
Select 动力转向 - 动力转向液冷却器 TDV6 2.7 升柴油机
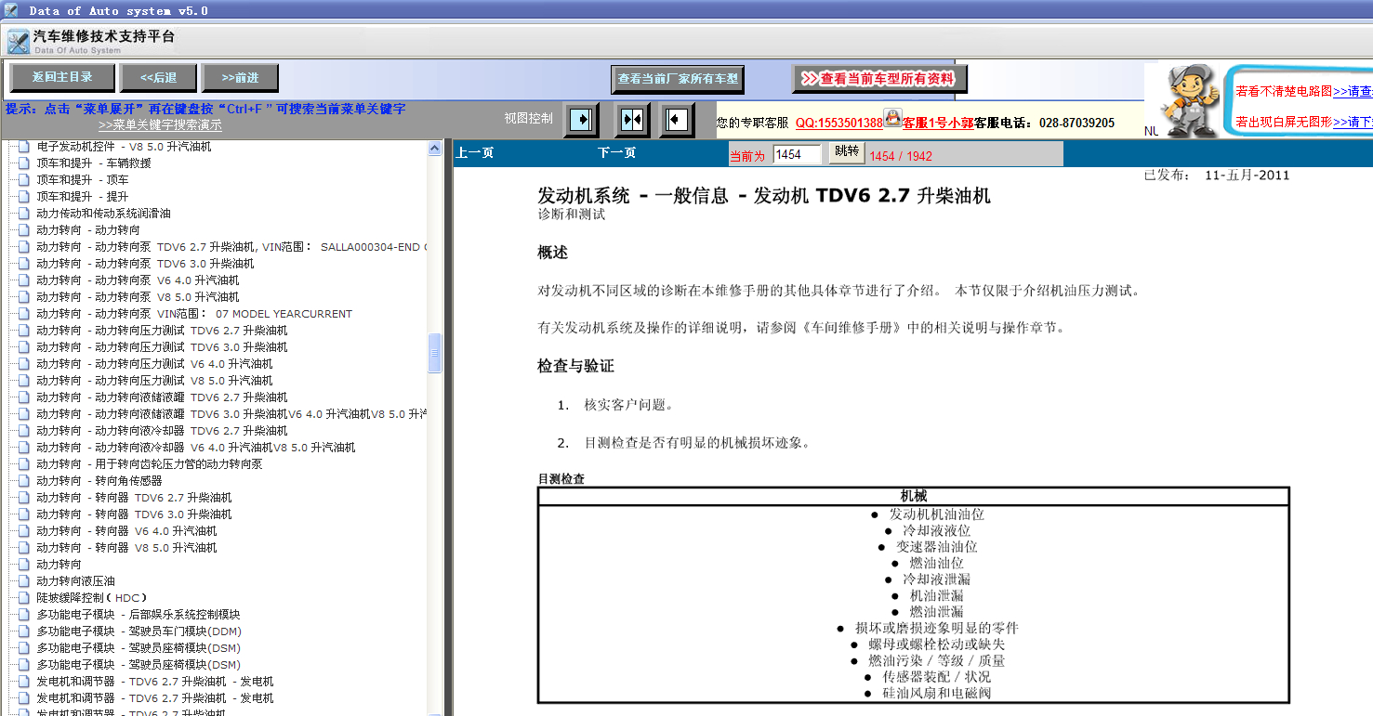[x=162, y=431]
